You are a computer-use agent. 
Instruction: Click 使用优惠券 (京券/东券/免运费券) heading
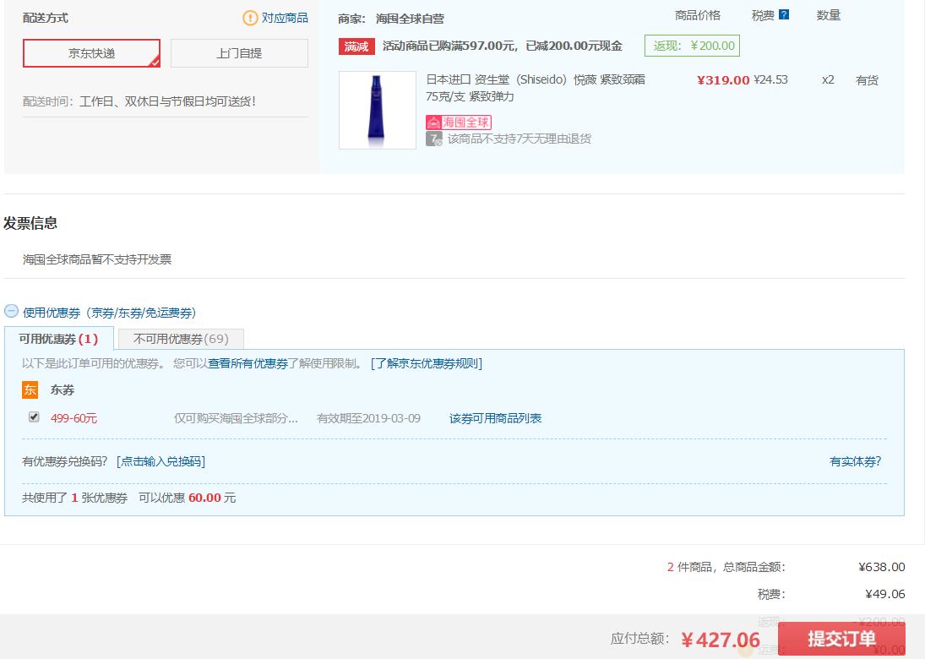point(109,313)
